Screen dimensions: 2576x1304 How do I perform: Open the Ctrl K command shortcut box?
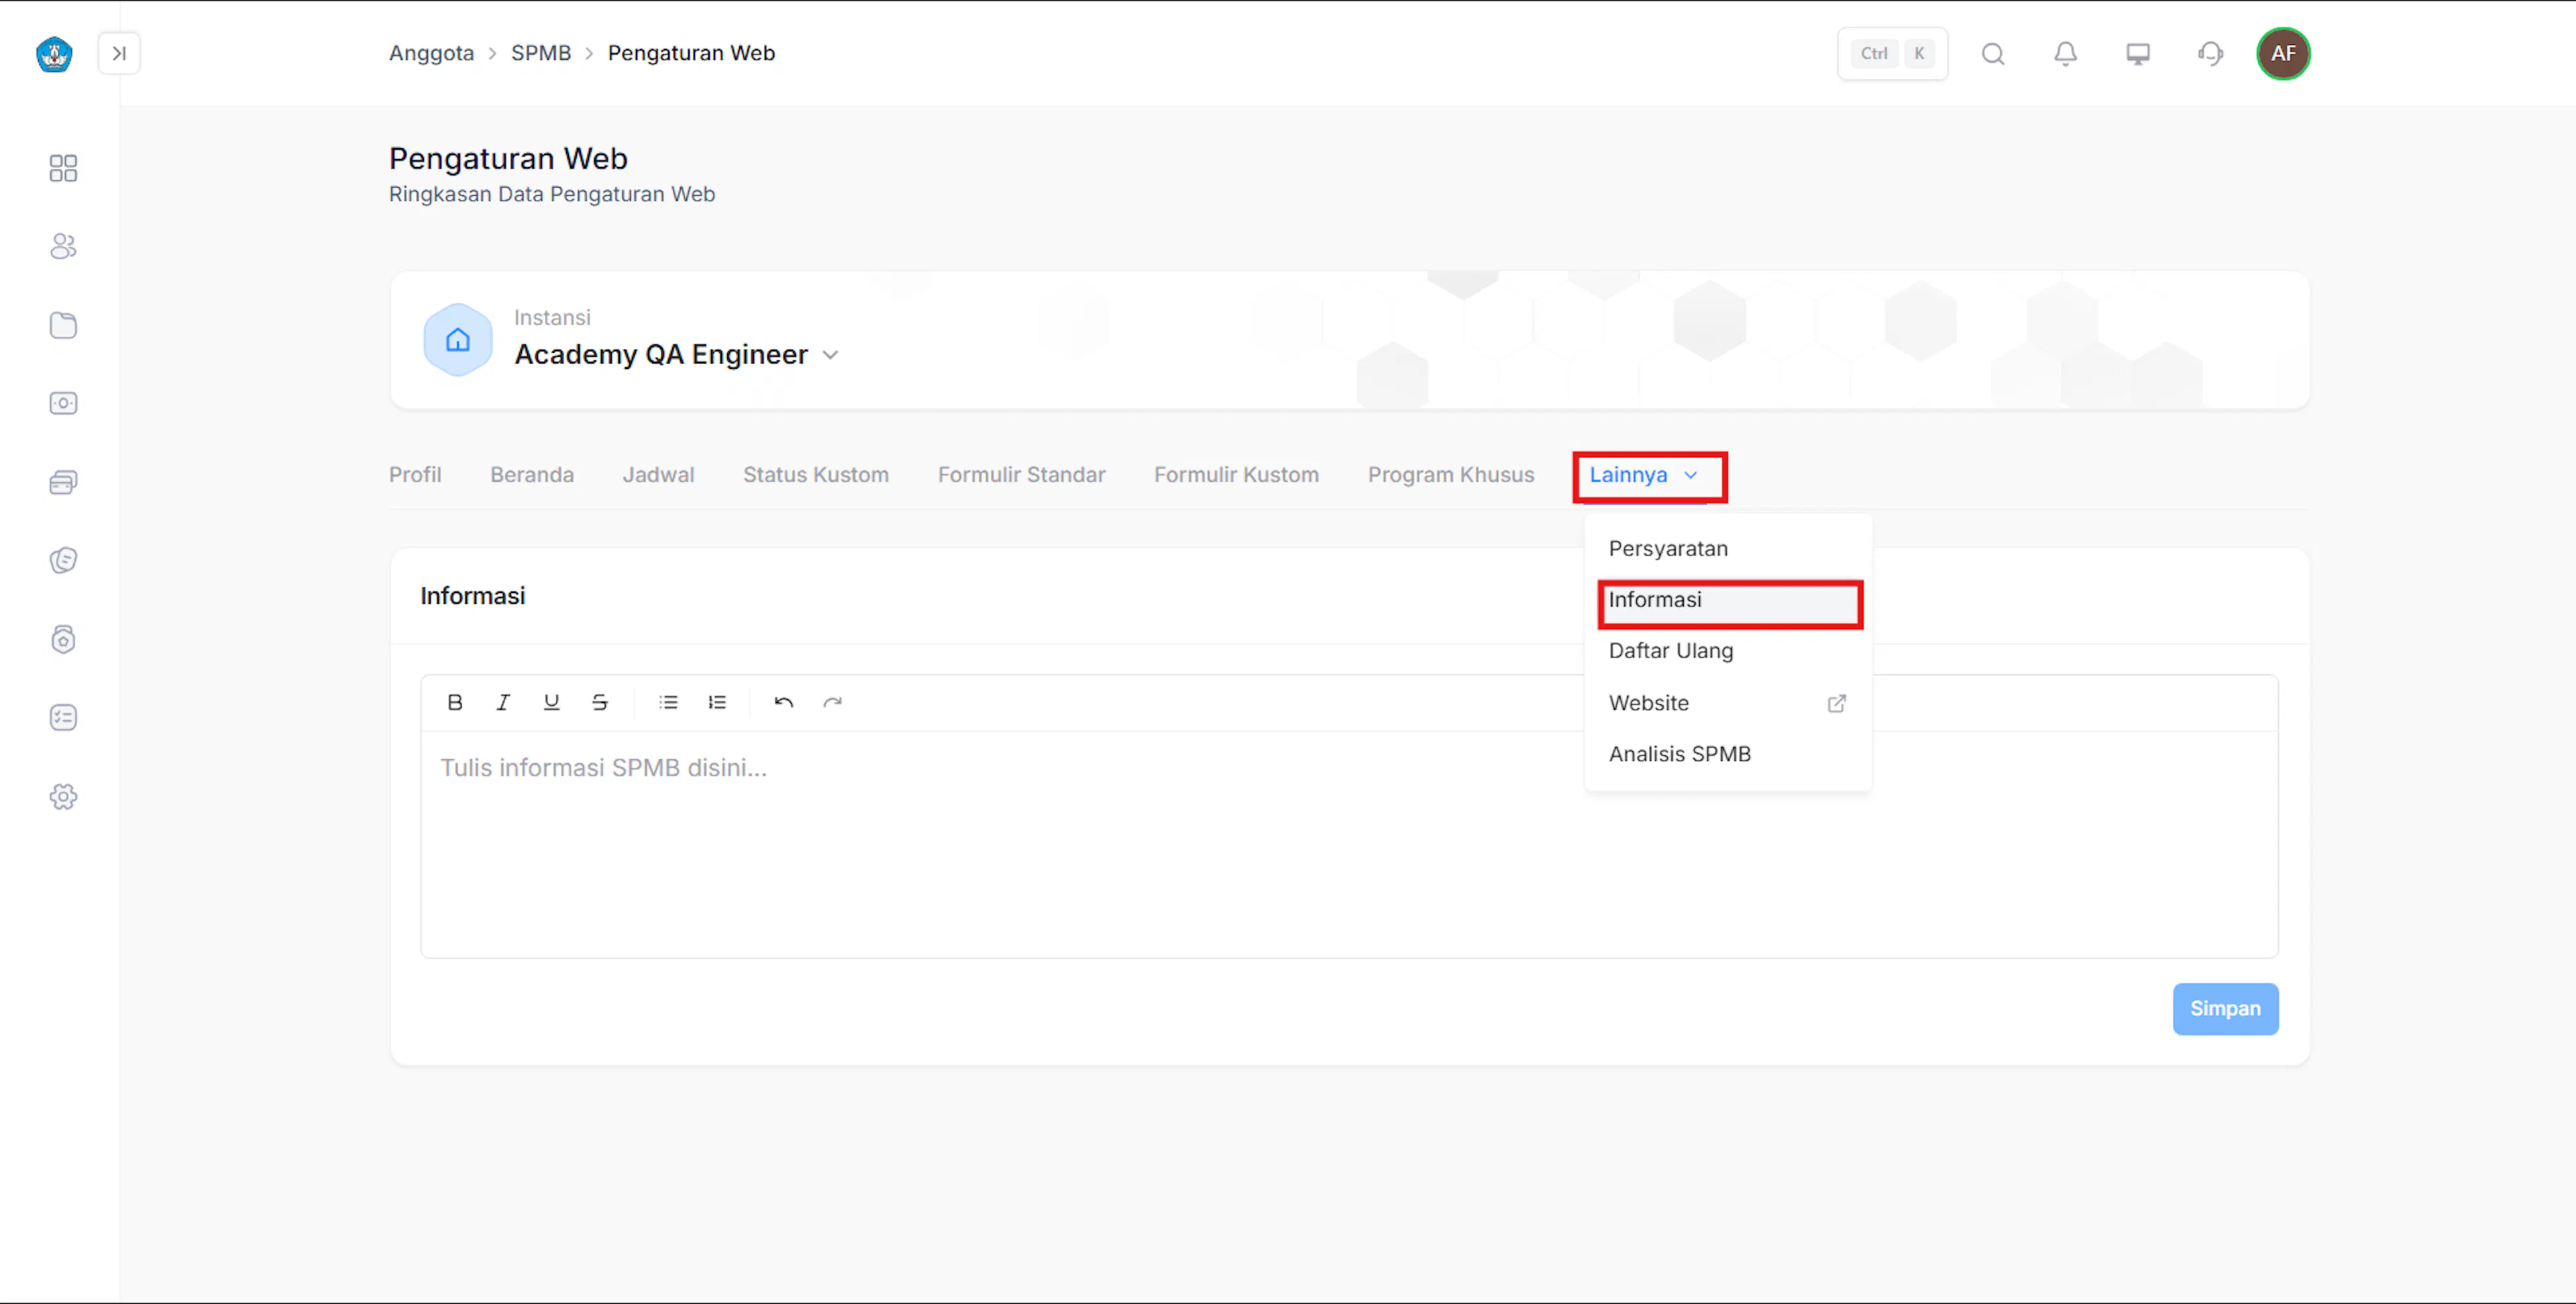pyautogui.click(x=1892, y=54)
